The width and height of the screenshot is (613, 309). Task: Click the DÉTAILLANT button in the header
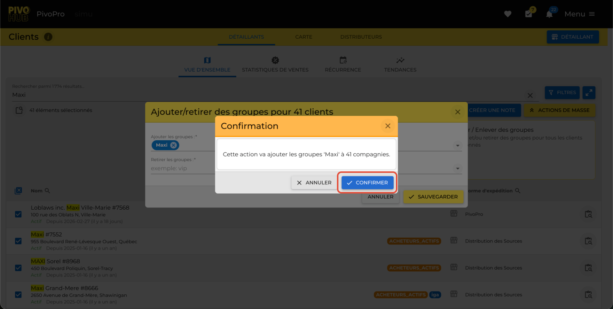click(x=572, y=37)
